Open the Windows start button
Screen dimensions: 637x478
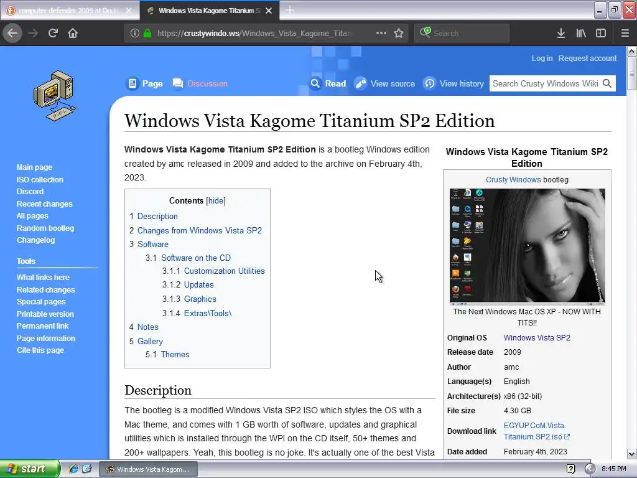(x=30, y=469)
